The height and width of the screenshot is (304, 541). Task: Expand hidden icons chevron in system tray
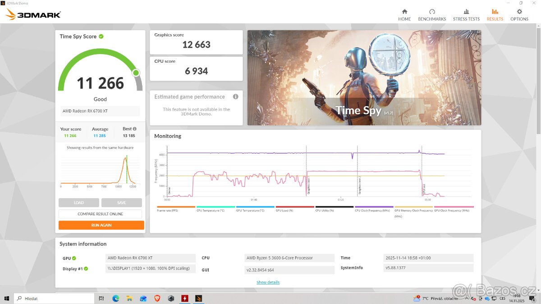[x=466, y=298]
